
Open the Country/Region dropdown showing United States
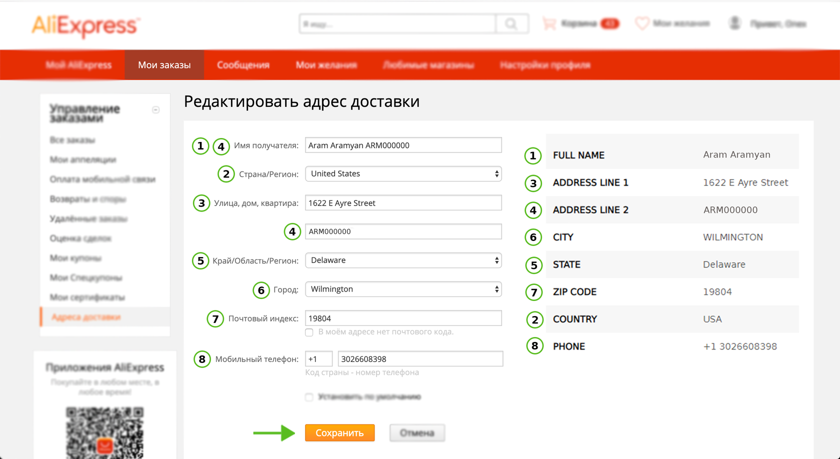click(403, 174)
